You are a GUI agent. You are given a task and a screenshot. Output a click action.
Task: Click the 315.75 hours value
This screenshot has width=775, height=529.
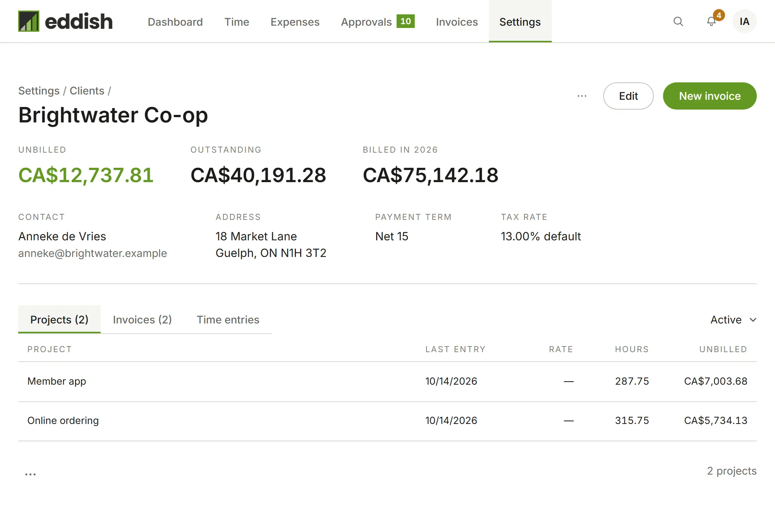click(x=632, y=421)
